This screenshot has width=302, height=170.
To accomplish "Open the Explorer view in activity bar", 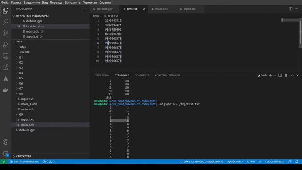I will (x=6, y=10).
